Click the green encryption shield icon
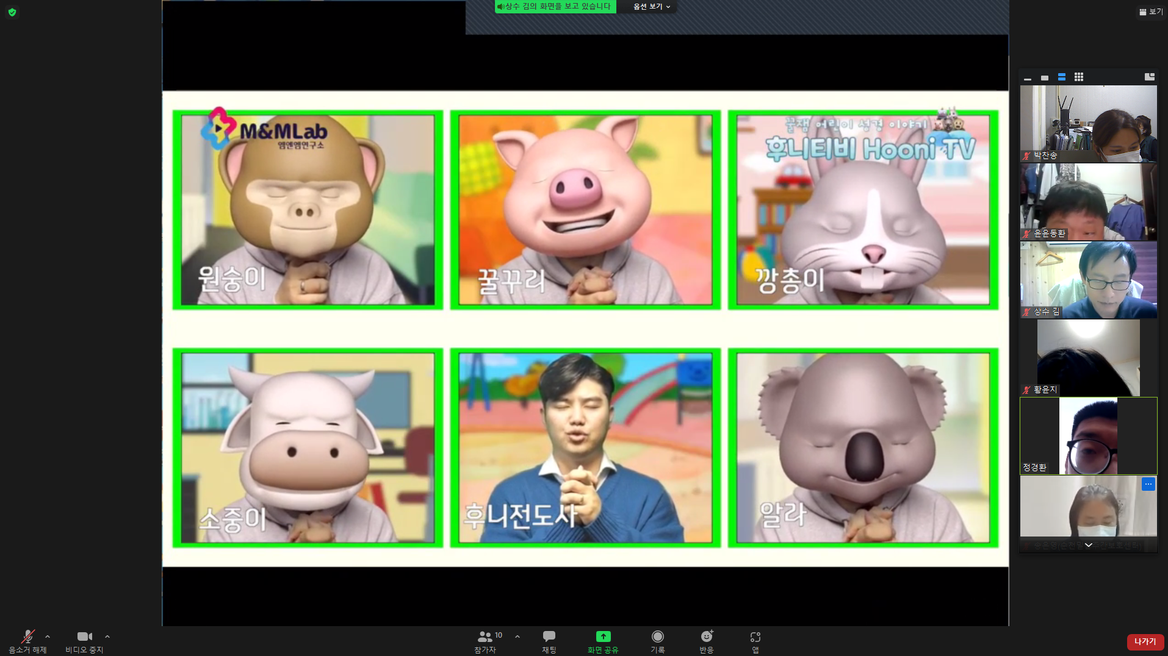Screen dimensions: 1168x656 tap(12, 12)
